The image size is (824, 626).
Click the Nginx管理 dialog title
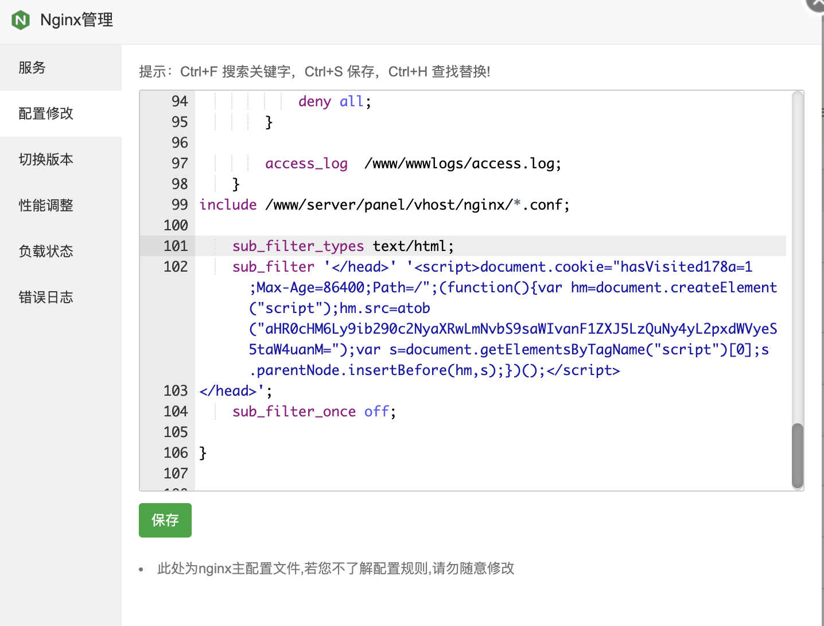77,20
